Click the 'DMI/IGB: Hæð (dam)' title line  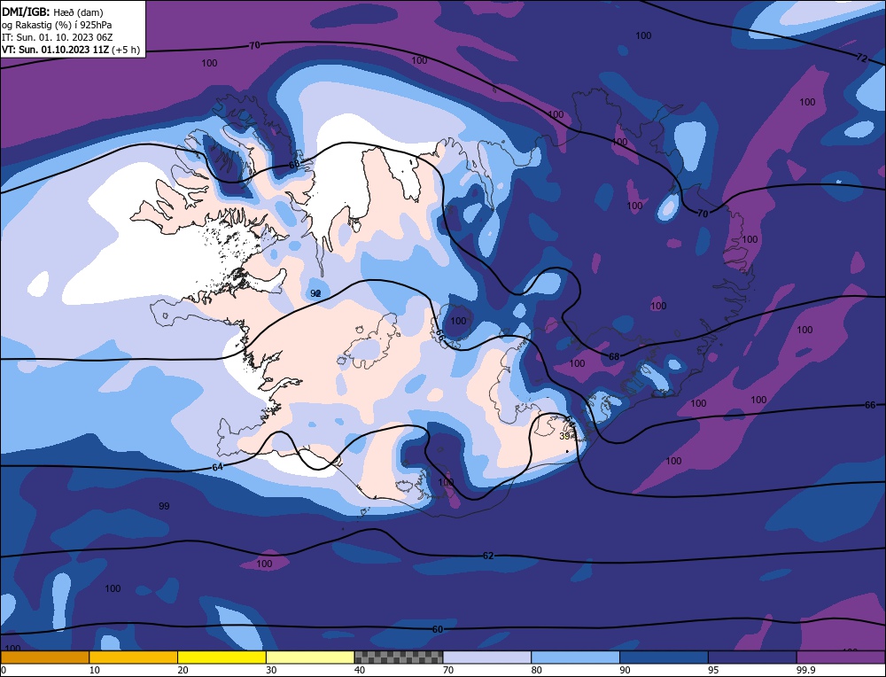click(52, 12)
